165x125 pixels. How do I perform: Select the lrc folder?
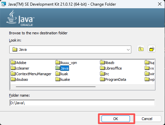(x=104, y=74)
